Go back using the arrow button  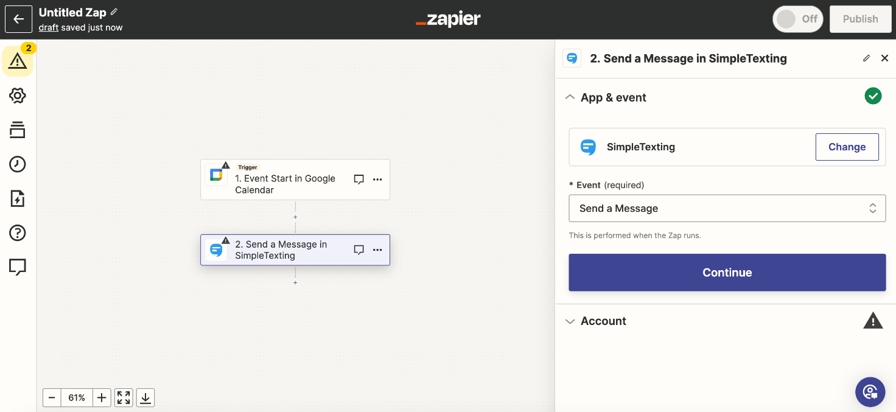point(18,19)
